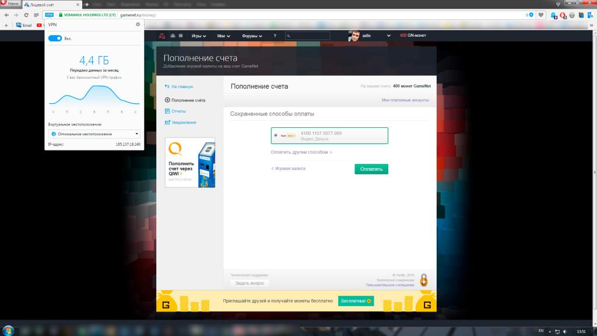This screenshot has height=336, width=597.
Task: Go back via "Игровая валюта" link
Action: [x=288, y=169]
